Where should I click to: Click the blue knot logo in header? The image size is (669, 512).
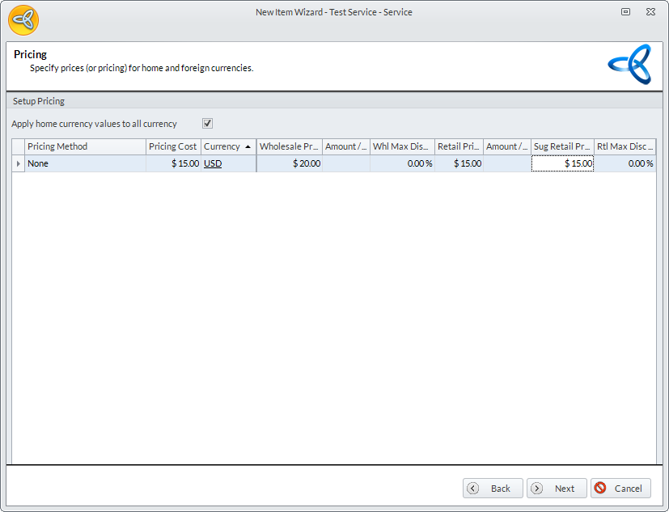click(x=629, y=66)
